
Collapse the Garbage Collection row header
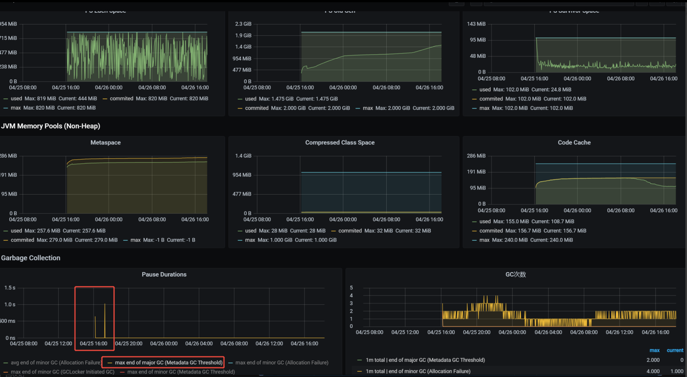(x=31, y=258)
